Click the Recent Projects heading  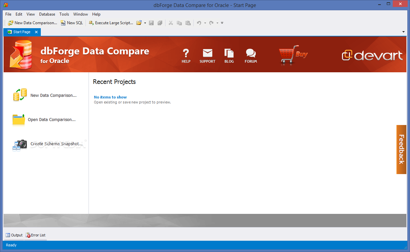point(114,82)
